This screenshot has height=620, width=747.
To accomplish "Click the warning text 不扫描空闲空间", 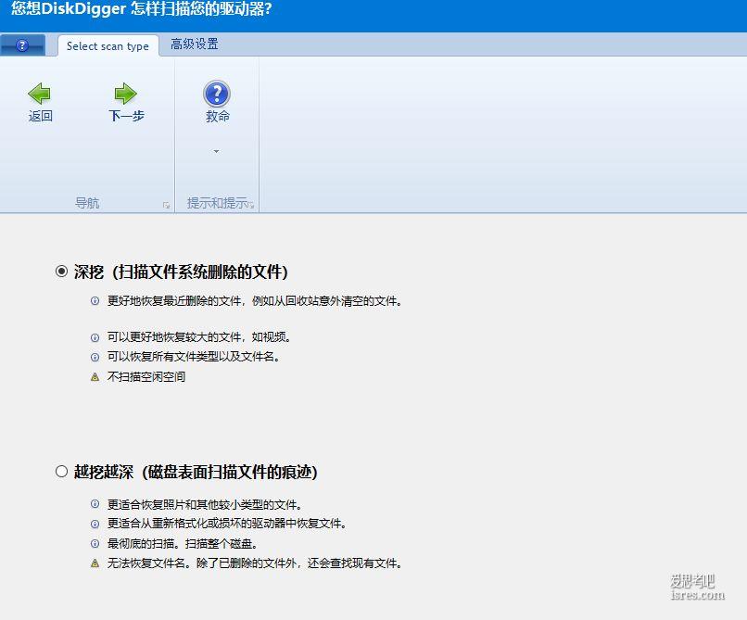I will (146, 376).
